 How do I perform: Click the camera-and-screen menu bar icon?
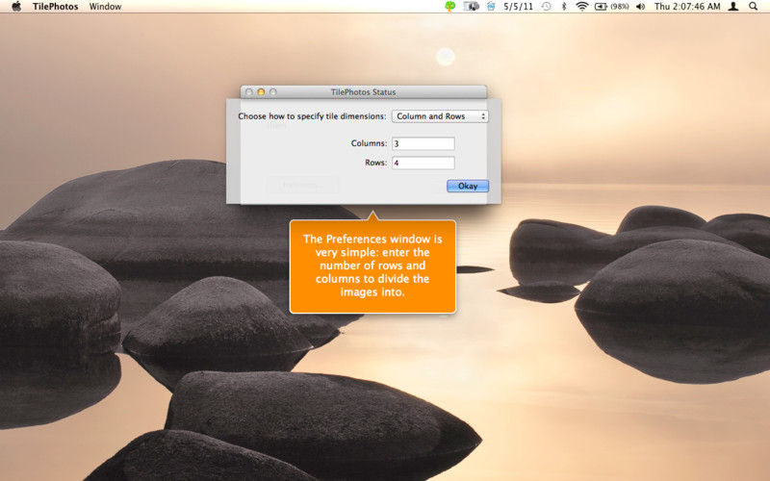(471, 7)
